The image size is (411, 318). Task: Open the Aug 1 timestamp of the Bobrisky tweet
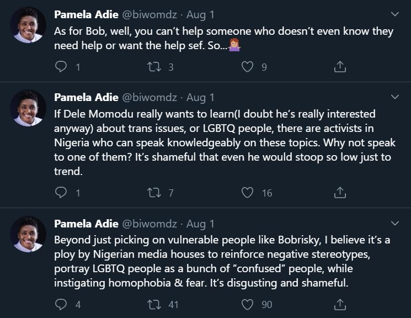tap(200, 224)
